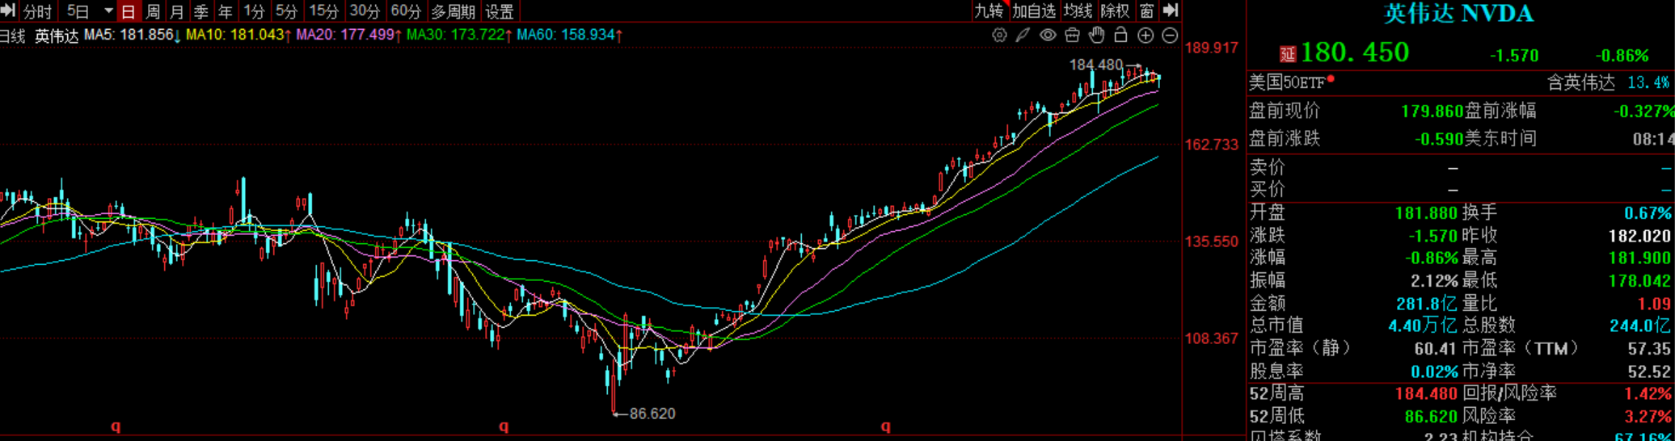Screen dimensions: 1675x441
Task: Select the 5分 five-minute tab
Action: click(286, 11)
